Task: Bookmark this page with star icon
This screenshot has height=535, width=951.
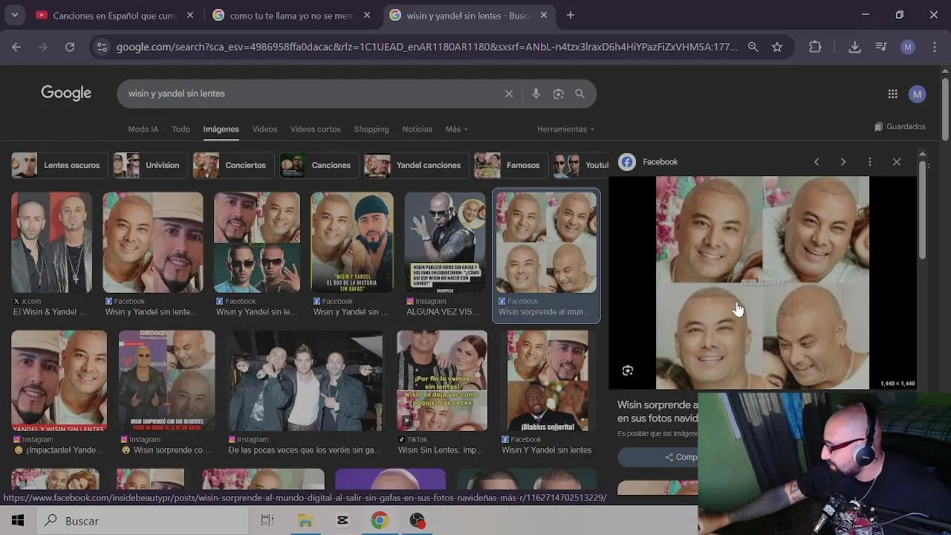Action: [777, 47]
